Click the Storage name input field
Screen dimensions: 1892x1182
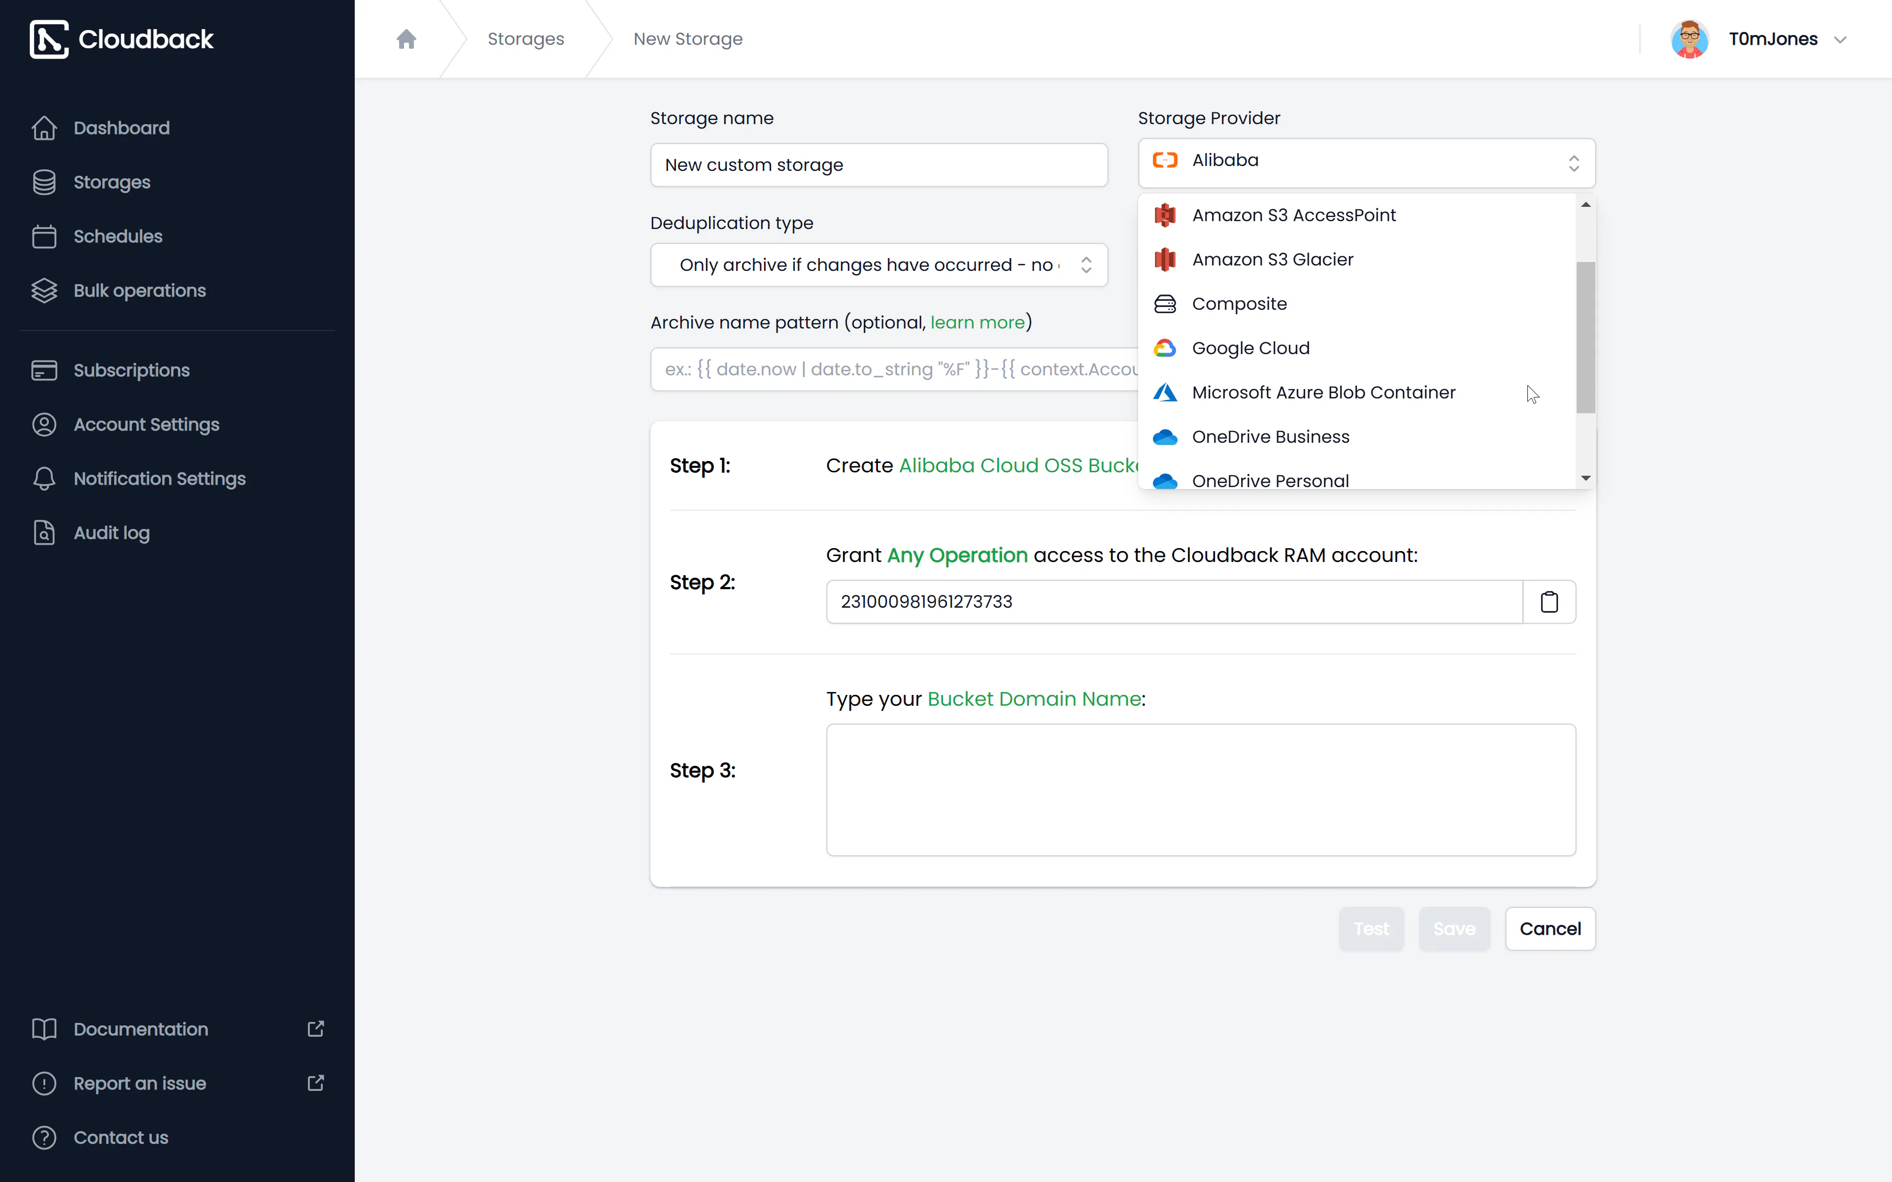(879, 165)
